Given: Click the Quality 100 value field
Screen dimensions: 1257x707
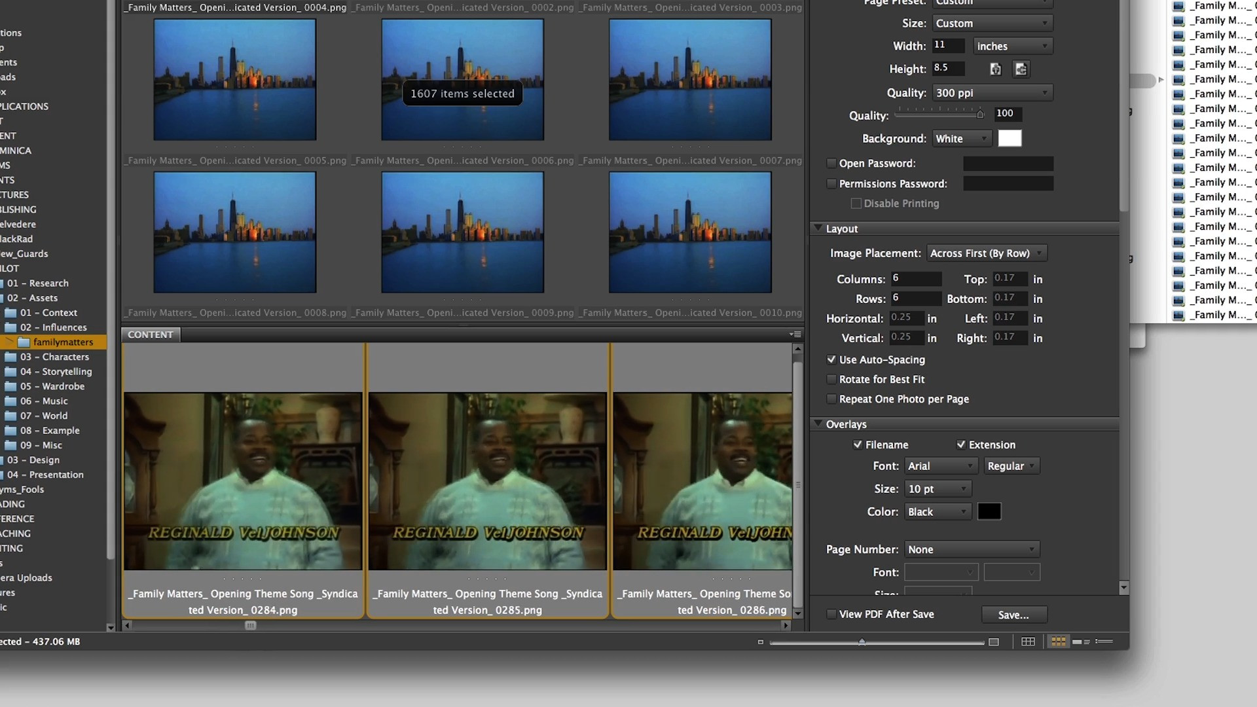Looking at the screenshot, I should tap(1007, 114).
